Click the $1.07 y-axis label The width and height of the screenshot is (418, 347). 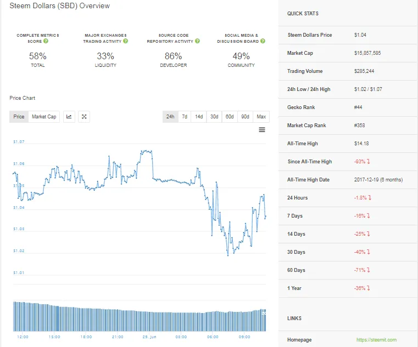tap(19, 142)
